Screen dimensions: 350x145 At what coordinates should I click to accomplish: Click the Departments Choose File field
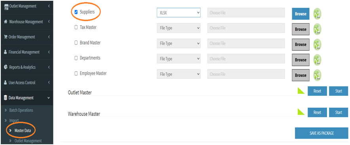(x=246, y=59)
